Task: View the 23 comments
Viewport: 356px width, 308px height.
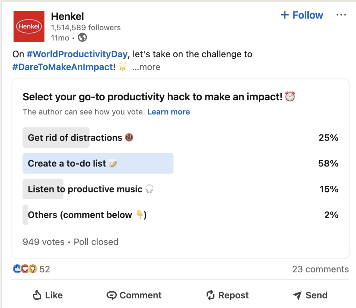Action: [320, 269]
